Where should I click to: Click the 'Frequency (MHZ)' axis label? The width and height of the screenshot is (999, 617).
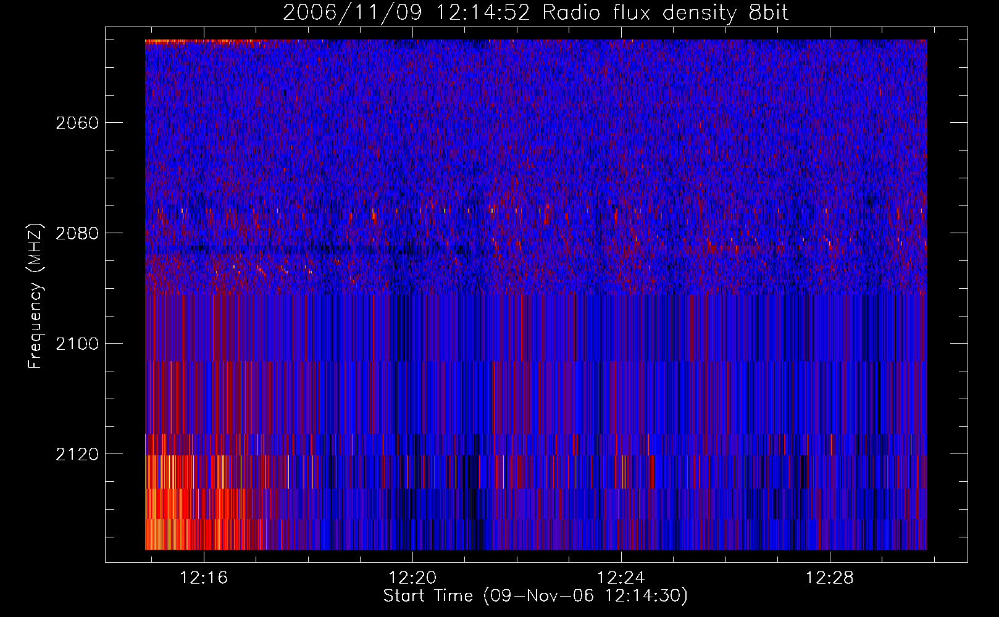tap(35, 296)
